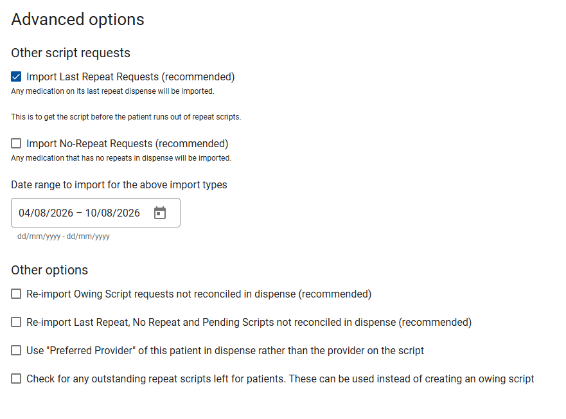Click the 'Other options' section heading

(x=49, y=270)
